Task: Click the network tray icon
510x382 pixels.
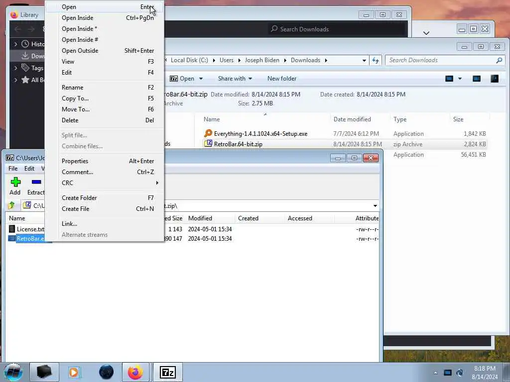Action: 448,373
